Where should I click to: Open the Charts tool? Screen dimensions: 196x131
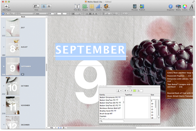99,7
